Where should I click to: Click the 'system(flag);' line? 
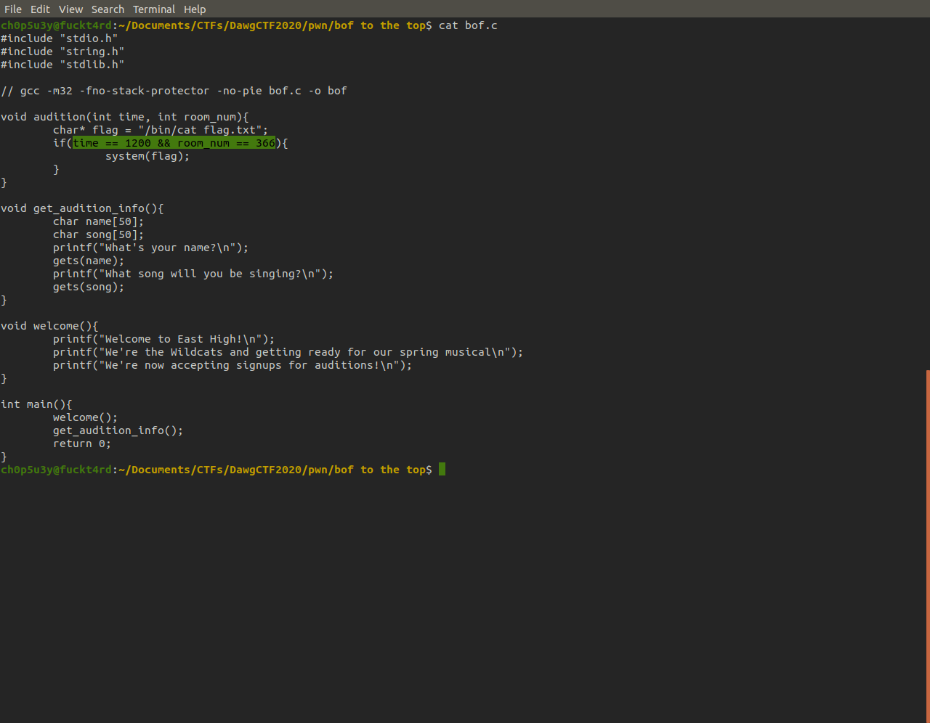[x=147, y=156]
